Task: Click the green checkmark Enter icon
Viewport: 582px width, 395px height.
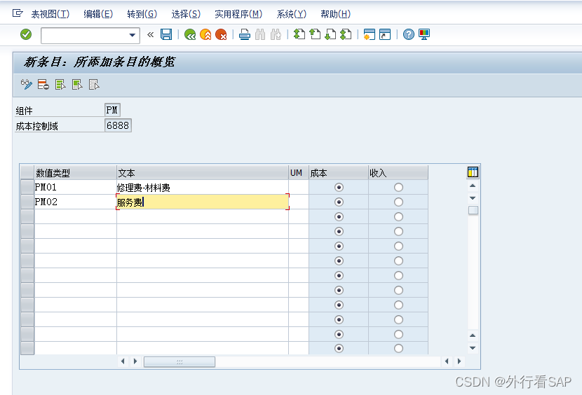Action: tap(26, 34)
